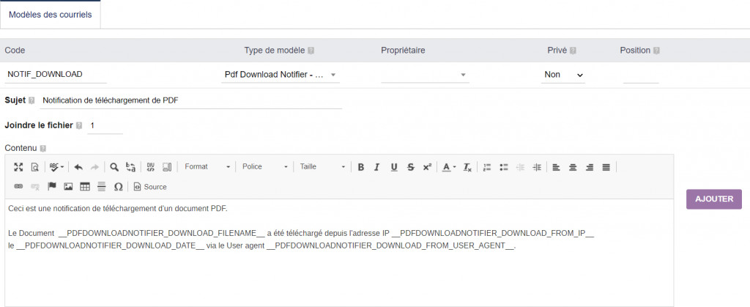Maximize the editor with the fullscreen icon
Viewport: 750px width, 307px height.
pyautogui.click(x=18, y=167)
